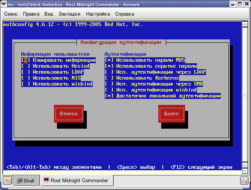Toggle Достаточно локальной аутентификации checkbox

click(109, 96)
